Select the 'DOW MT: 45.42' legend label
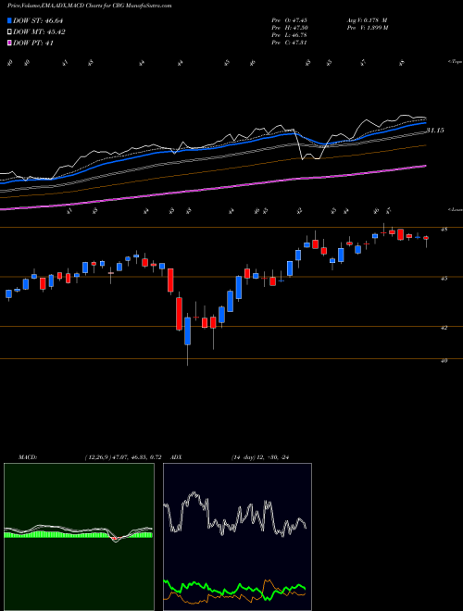This screenshot has width=463, height=611. 39,32
